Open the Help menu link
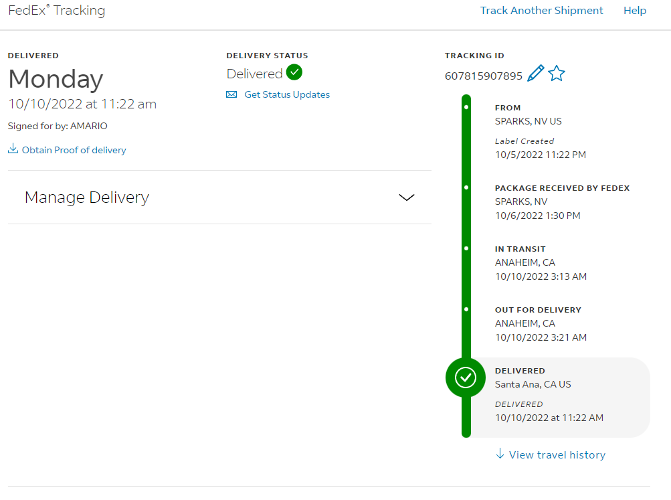This screenshot has height=500, width=671. point(635,10)
